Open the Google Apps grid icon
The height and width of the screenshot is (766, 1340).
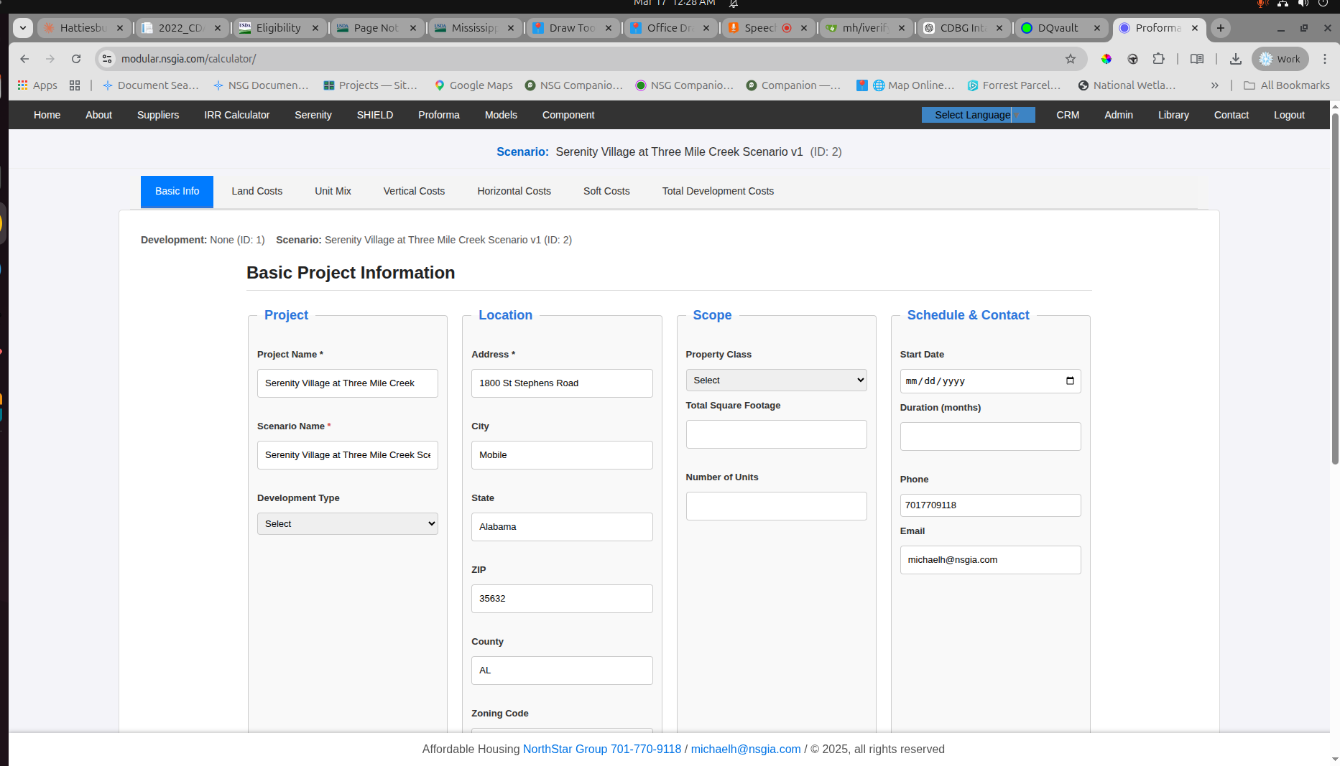point(24,85)
